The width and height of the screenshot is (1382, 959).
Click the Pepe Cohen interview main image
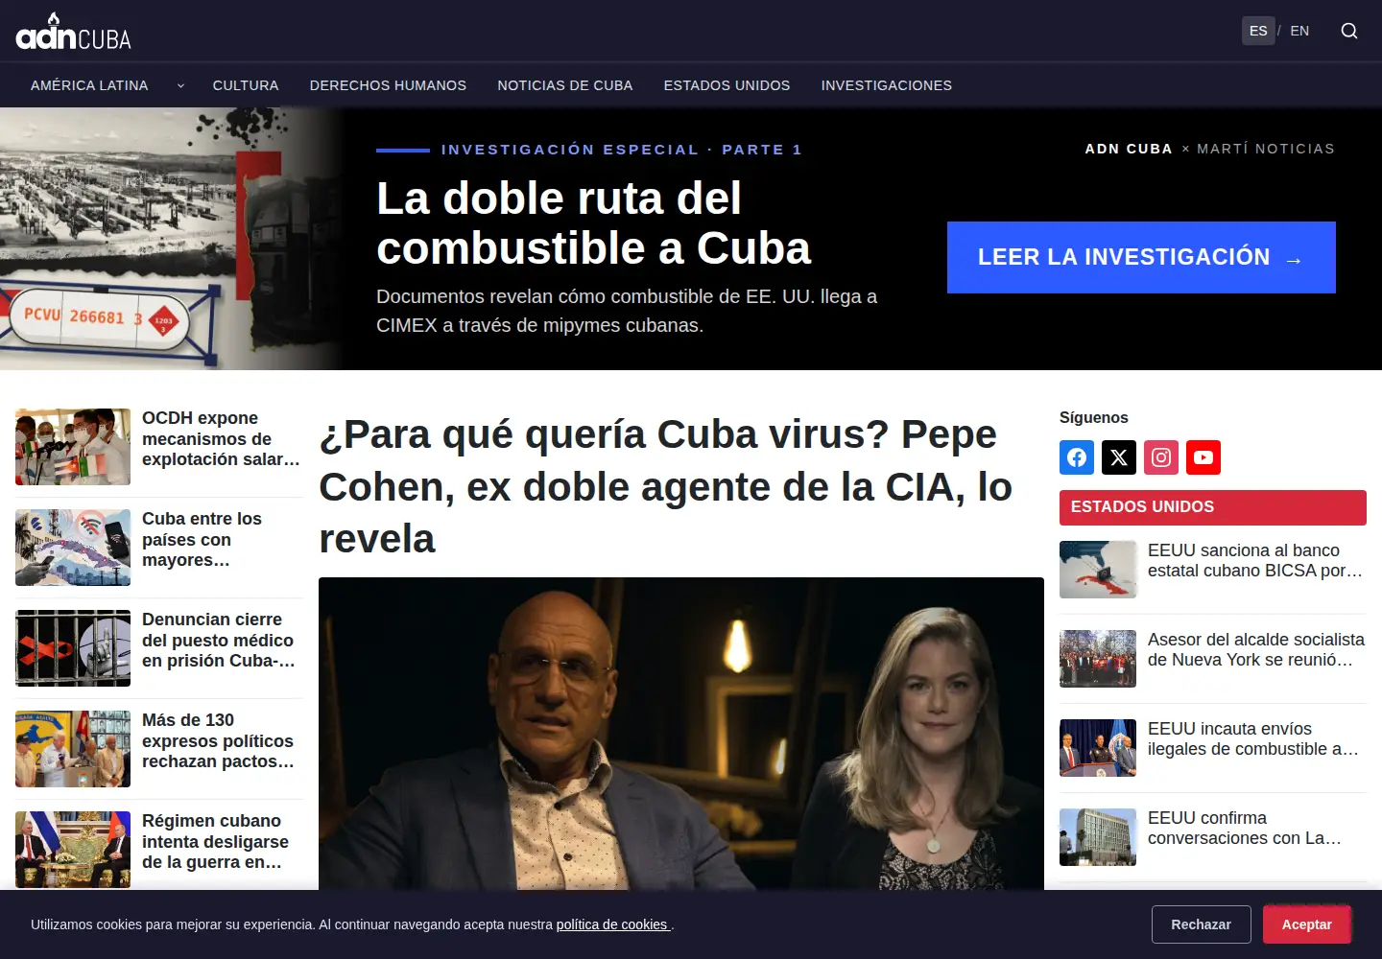point(681,734)
